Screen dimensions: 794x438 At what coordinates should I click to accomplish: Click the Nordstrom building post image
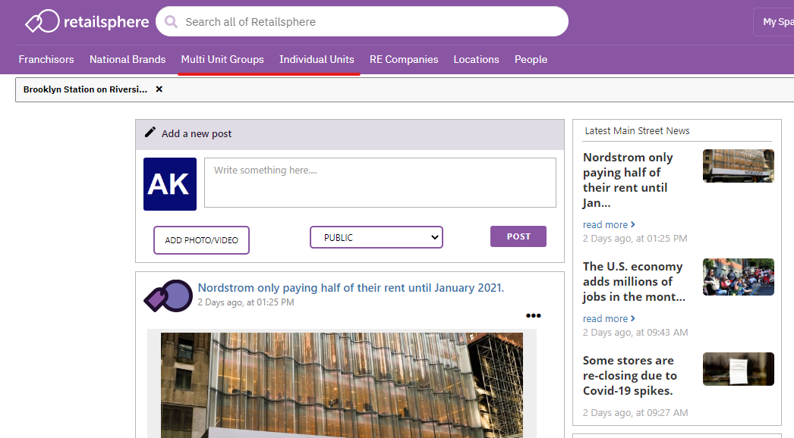point(342,386)
